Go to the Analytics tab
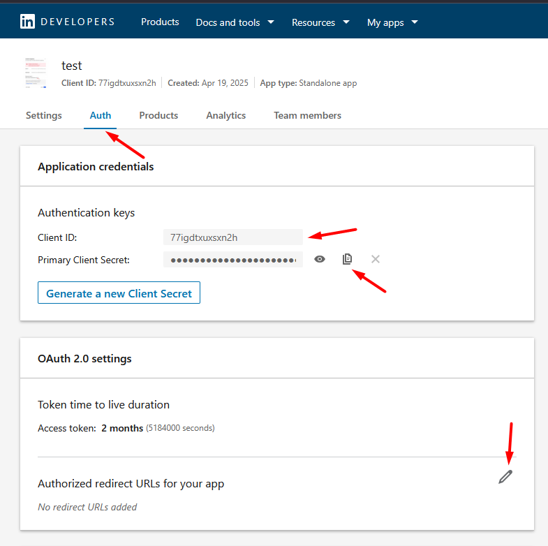 225,115
